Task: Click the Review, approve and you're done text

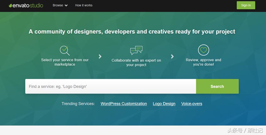Action: click(203, 62)
